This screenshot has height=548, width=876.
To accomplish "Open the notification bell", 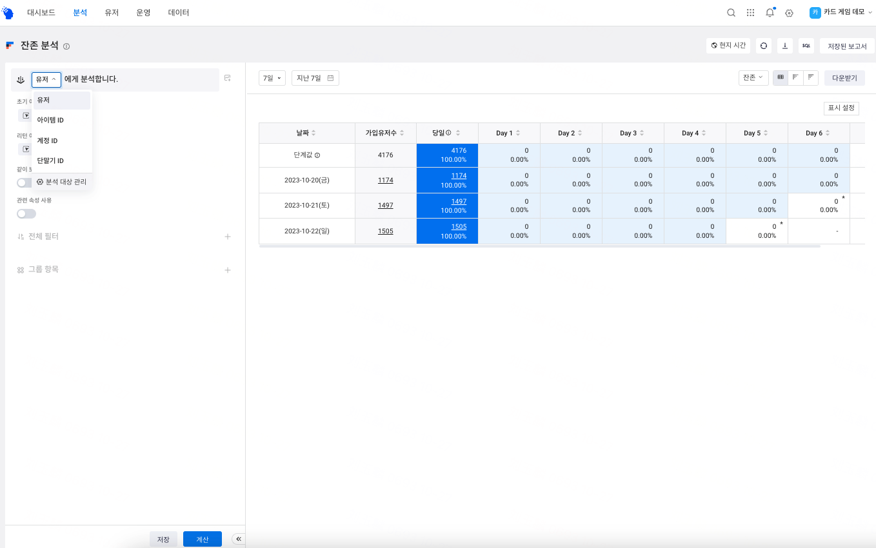I will tap(770, 12).
